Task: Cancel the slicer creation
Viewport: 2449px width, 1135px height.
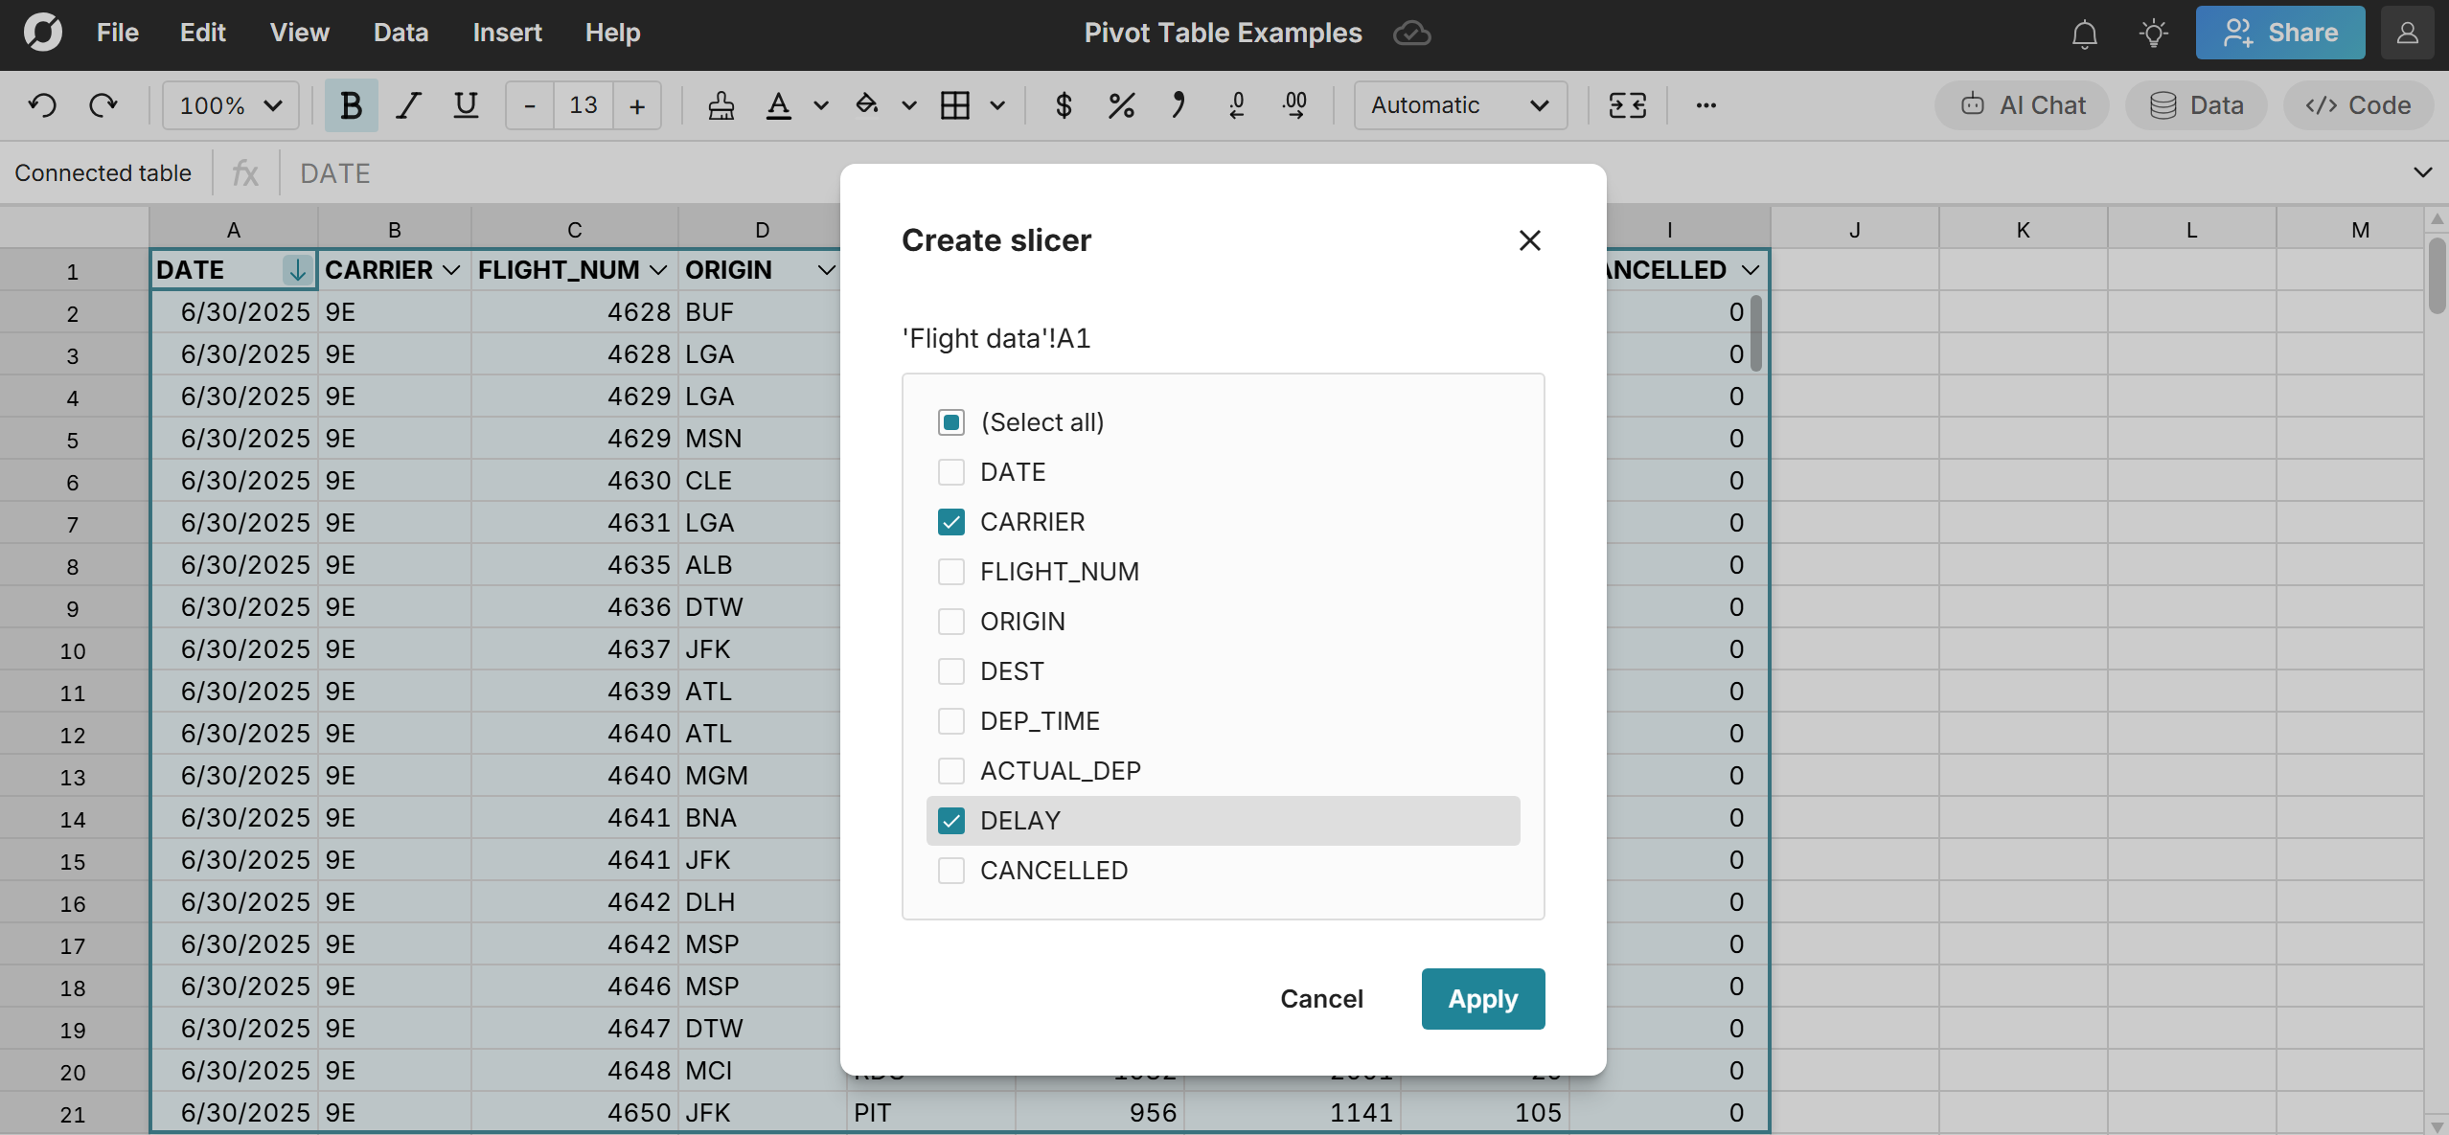Action: click(1321, 998)
